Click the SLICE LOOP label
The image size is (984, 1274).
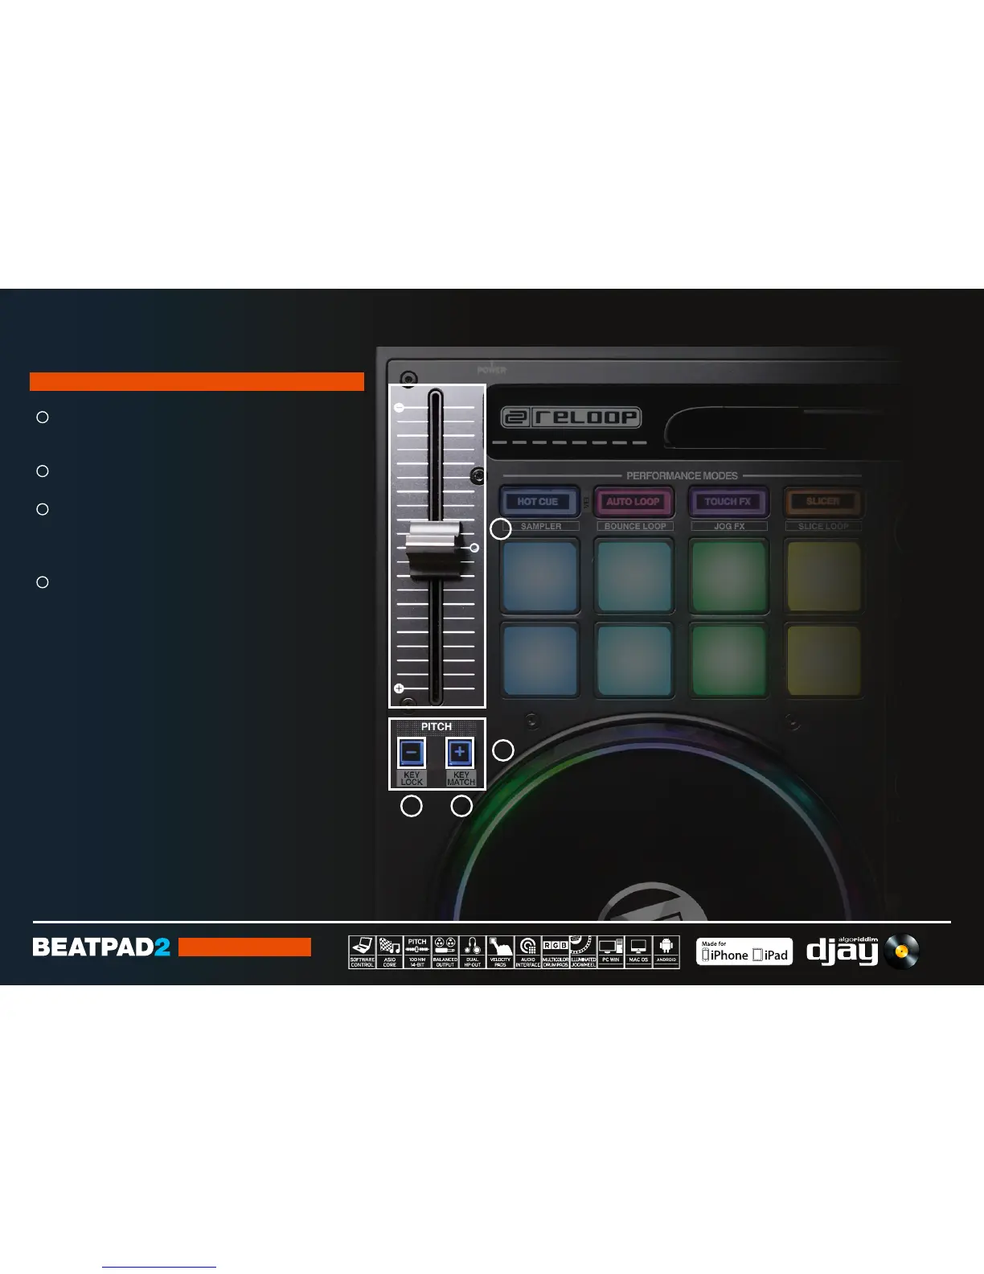pyautogui.click(x=823, y=526)
